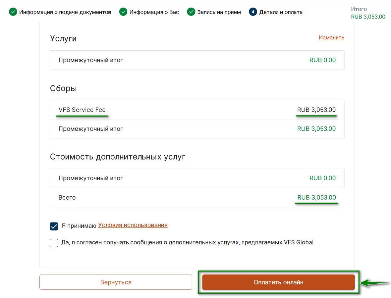
Task: Open the Информация о подаче документов step
Action: tap(65, 12)
